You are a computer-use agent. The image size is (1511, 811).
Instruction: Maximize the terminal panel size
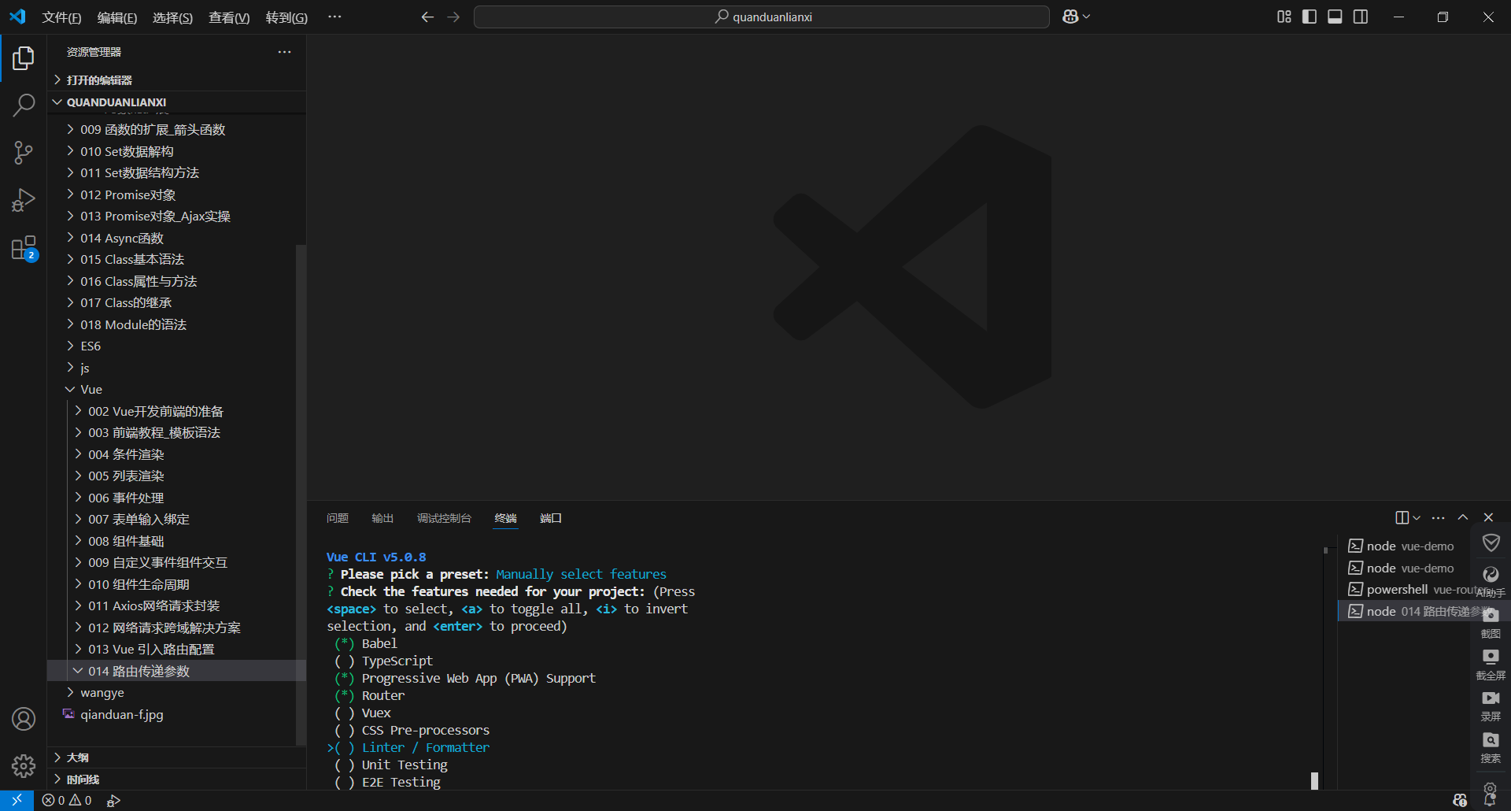click(x=1463, y=517)
